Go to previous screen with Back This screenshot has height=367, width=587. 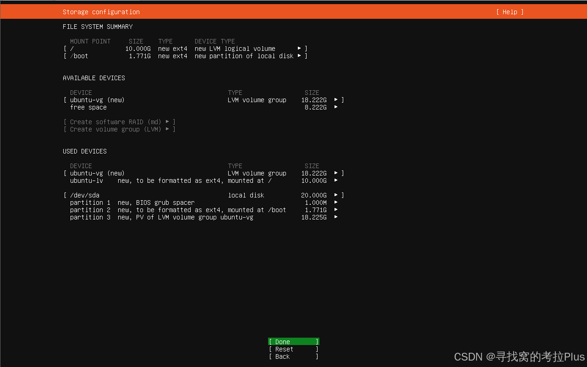point(294,356)
